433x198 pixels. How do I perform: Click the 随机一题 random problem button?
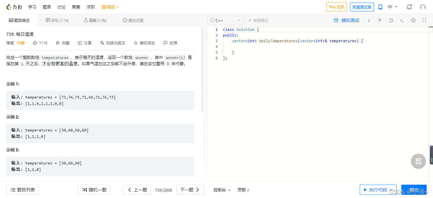coord(94,190)
